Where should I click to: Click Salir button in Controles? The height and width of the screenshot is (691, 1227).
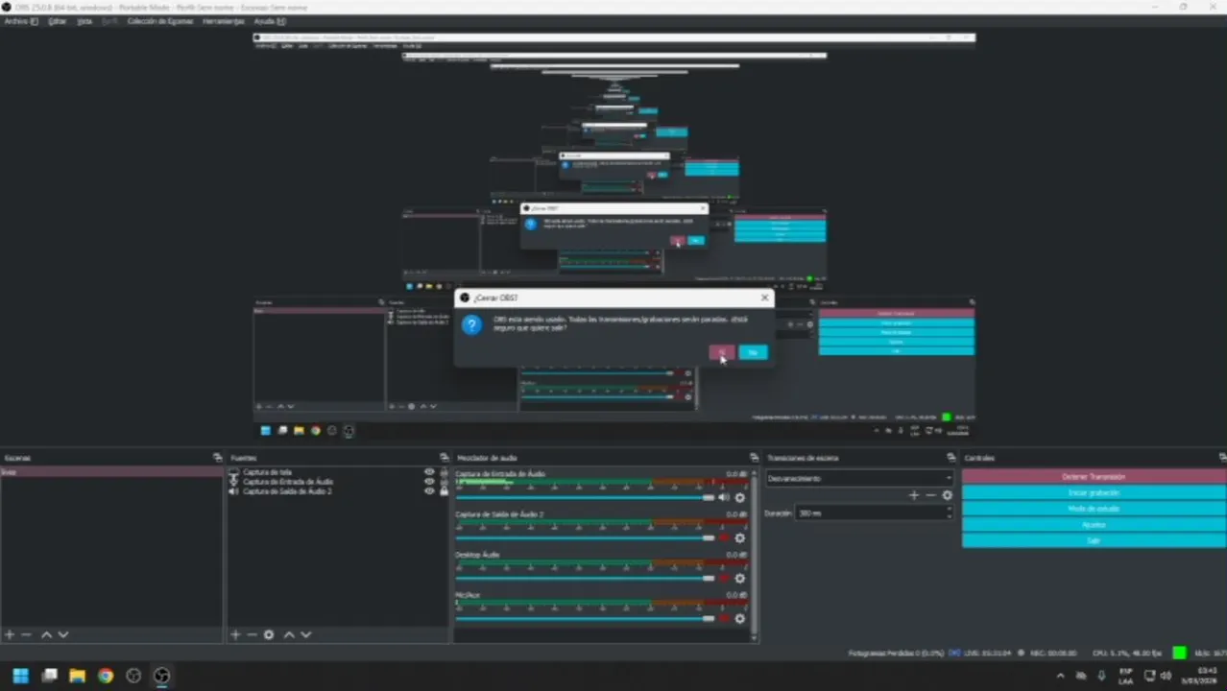click(1094, 541)
